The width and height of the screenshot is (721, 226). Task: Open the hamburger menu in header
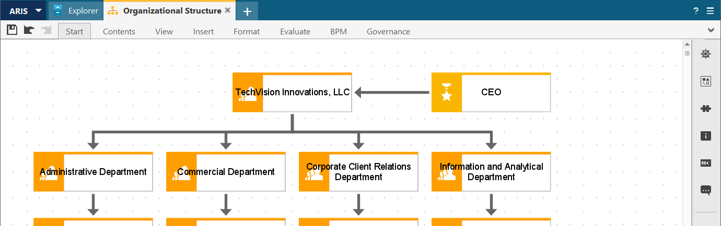(710, 11)
